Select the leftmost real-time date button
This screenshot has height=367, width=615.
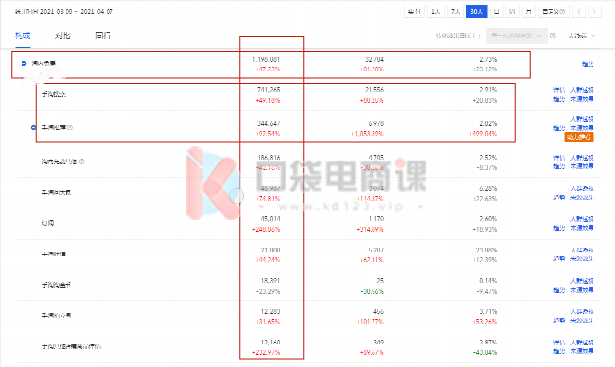point(415,12)
